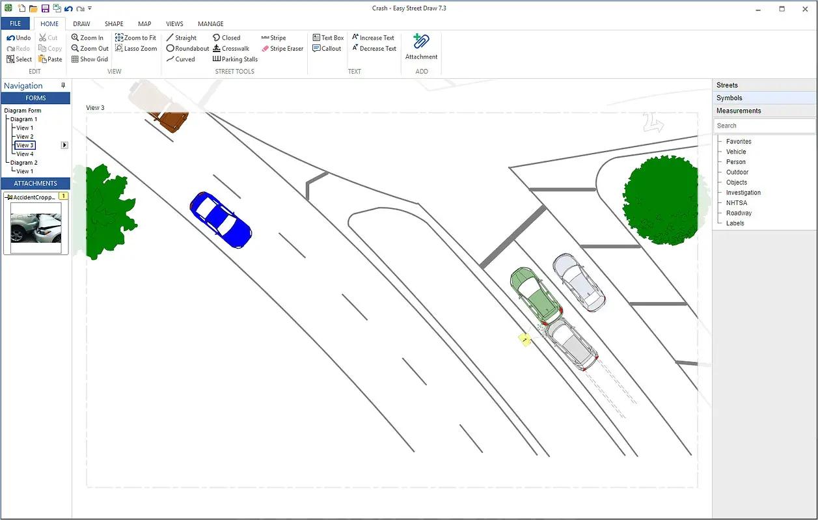This screenshot has width=818, height=520.
Task: Expand the NHTSA symbol category
Action: pos(737,203)
